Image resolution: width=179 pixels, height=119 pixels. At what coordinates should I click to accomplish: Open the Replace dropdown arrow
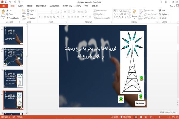(x=169, y=14)
